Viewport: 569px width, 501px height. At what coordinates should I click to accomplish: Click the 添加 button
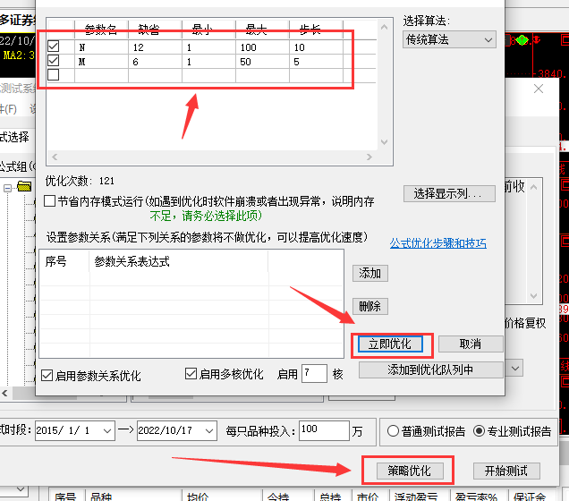370,273
